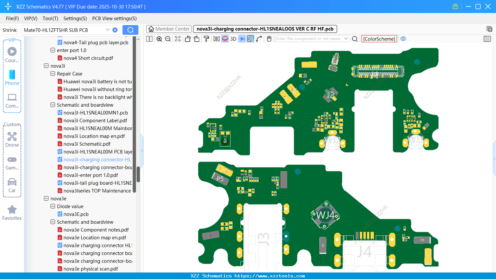
Task: Select Drone category in the sidebar
Action: click(x=12, y=139)
